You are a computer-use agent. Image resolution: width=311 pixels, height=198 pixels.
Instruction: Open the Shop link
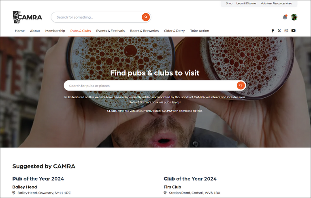pos(229,3)
